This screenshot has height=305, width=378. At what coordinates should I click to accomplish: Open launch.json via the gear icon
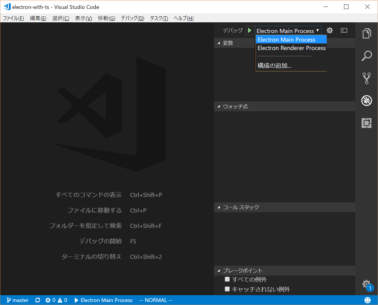(329, 30)
